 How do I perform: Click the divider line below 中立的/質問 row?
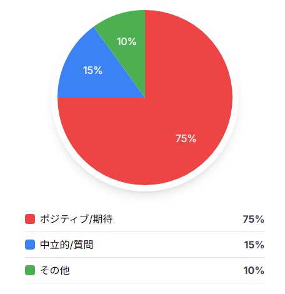(x=145, y=257)
